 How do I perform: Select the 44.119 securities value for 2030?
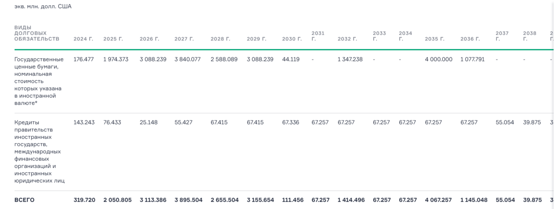pos(291,59)
